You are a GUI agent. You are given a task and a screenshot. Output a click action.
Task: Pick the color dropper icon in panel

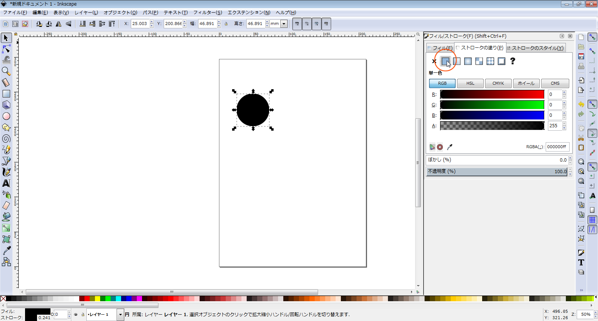(x=450, y=147)
